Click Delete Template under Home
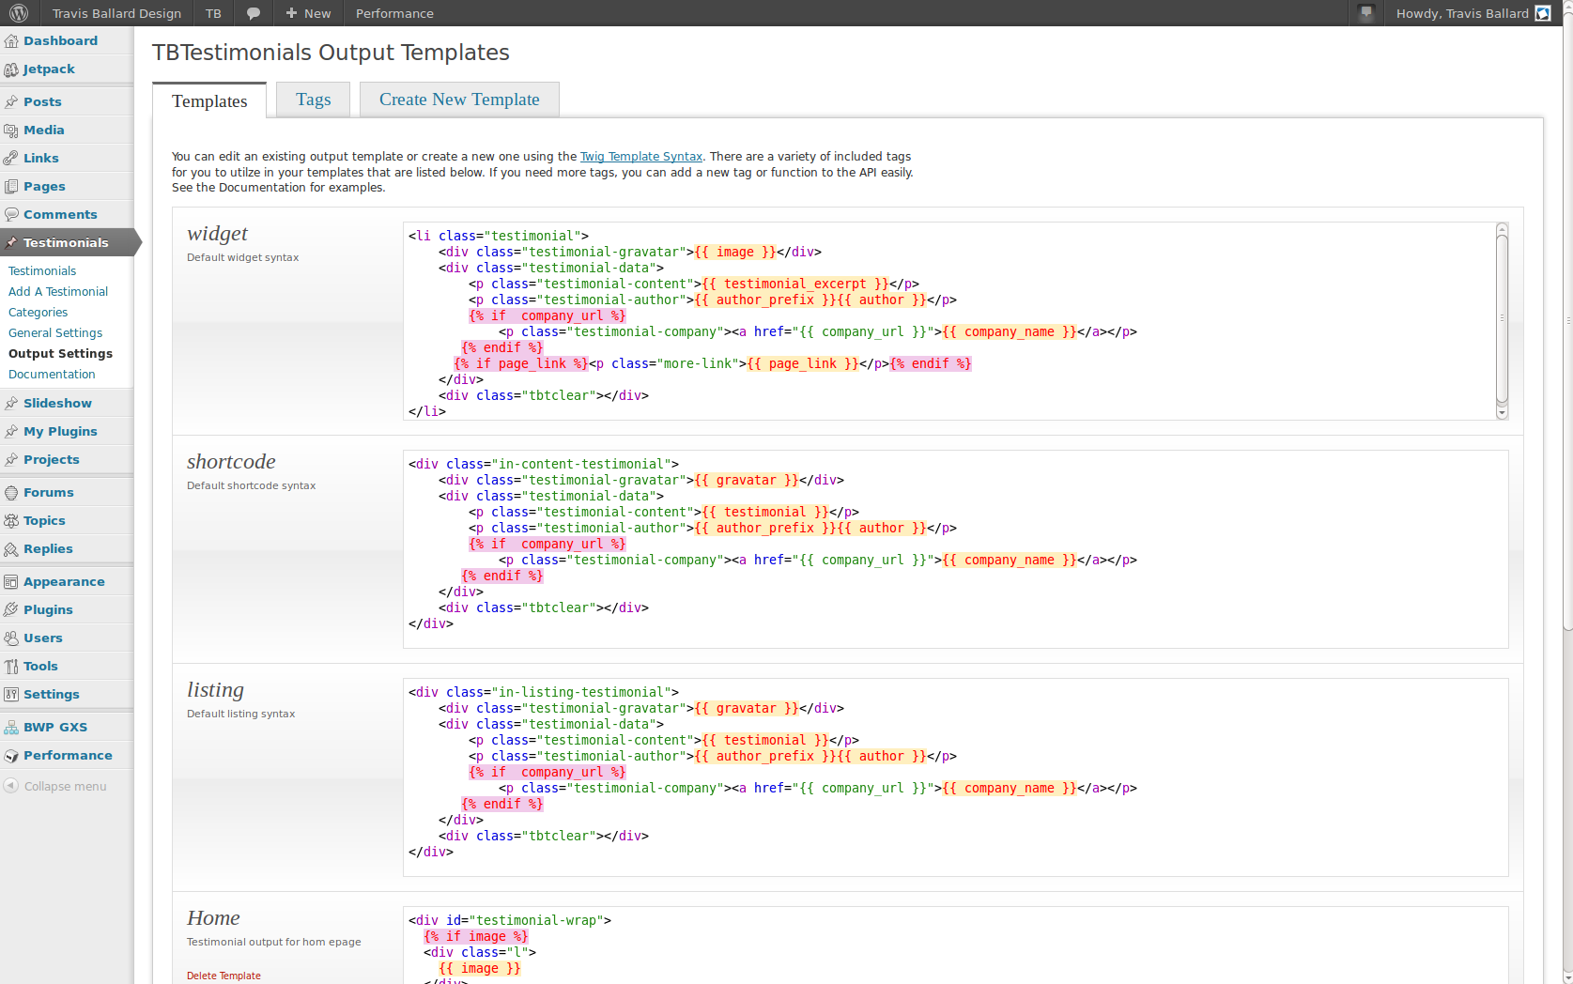The height and width of the screenshot is (984, 1573). point(224,976)
